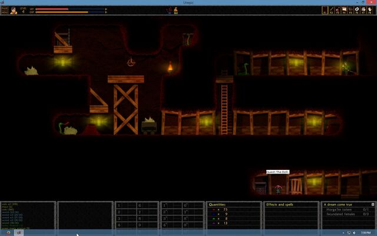Screen dimensions: 377x236
Task: Click the hanging anchor hook symbol
Action: click(131, 62)
